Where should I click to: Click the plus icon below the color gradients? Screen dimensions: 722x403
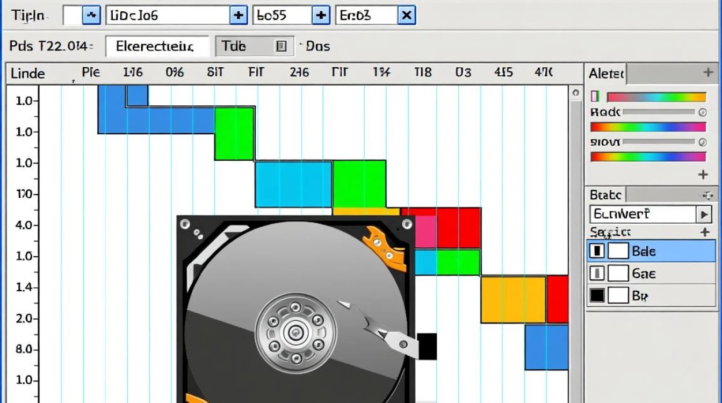pyautogui.click(x=703, y=175)
